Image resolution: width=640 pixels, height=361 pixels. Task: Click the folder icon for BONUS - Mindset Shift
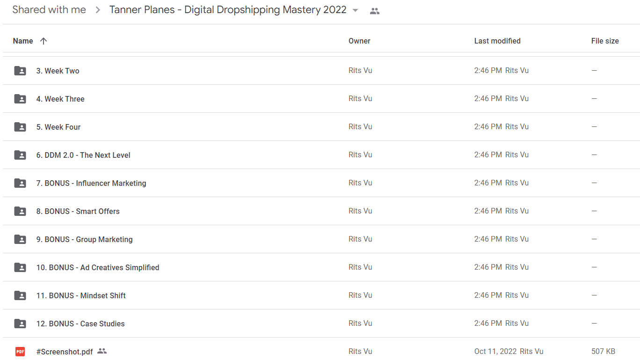pos(20,295)
